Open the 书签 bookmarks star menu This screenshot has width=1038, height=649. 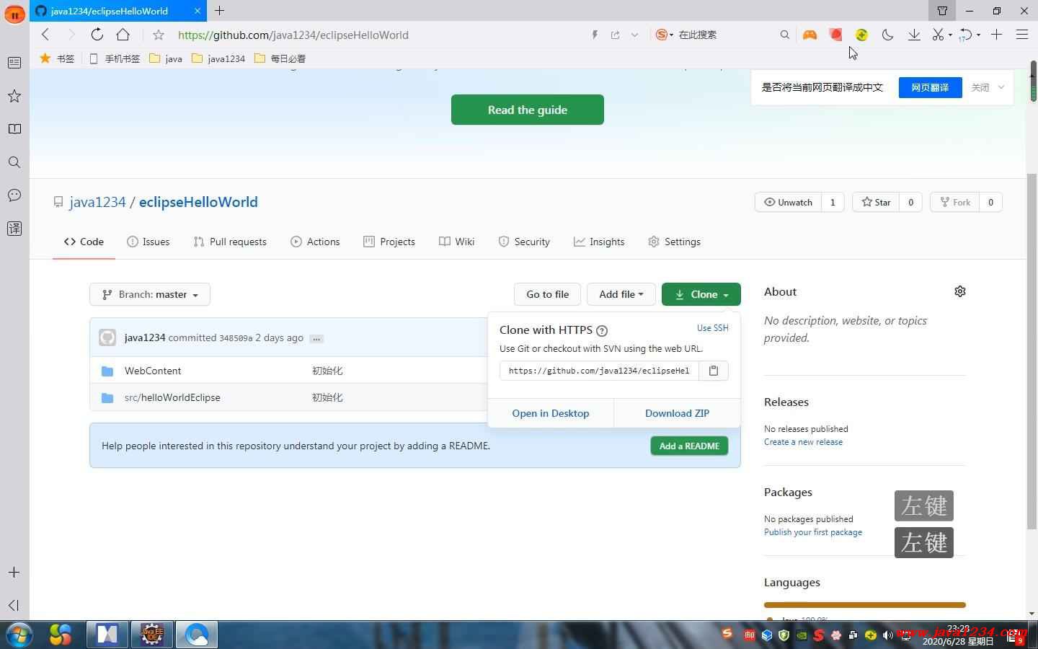[57, 58]
